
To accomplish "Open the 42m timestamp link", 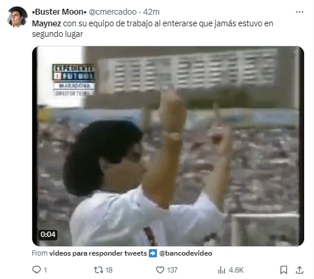I will pos(151,12).
